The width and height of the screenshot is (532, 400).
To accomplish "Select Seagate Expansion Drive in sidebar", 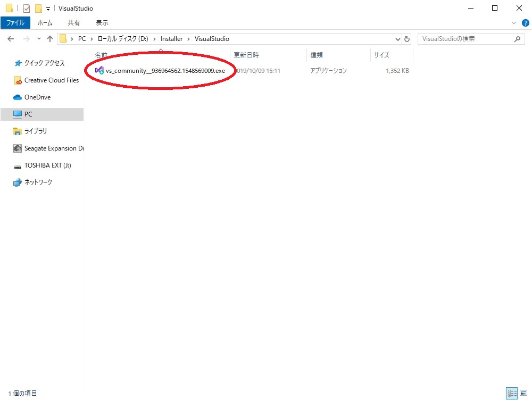I will coord(54,148).
